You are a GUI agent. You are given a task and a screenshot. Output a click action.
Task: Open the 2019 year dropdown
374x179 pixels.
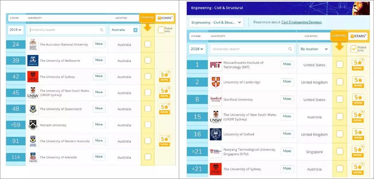pos(16,30)
